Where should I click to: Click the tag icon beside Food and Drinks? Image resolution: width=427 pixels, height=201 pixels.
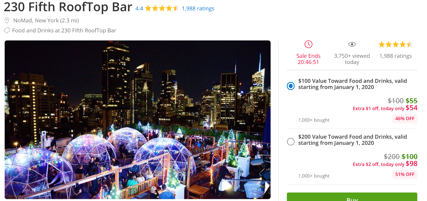pos(7,30)
